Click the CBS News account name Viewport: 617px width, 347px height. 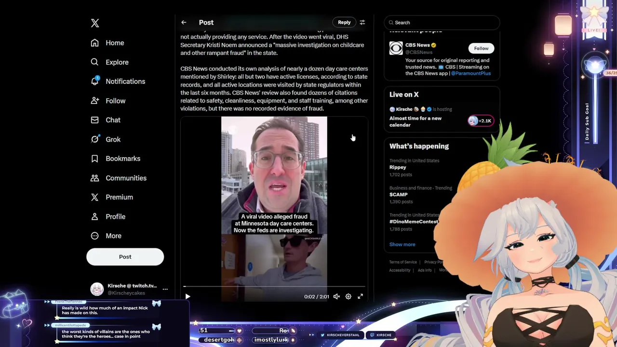(x=417, y=45)
